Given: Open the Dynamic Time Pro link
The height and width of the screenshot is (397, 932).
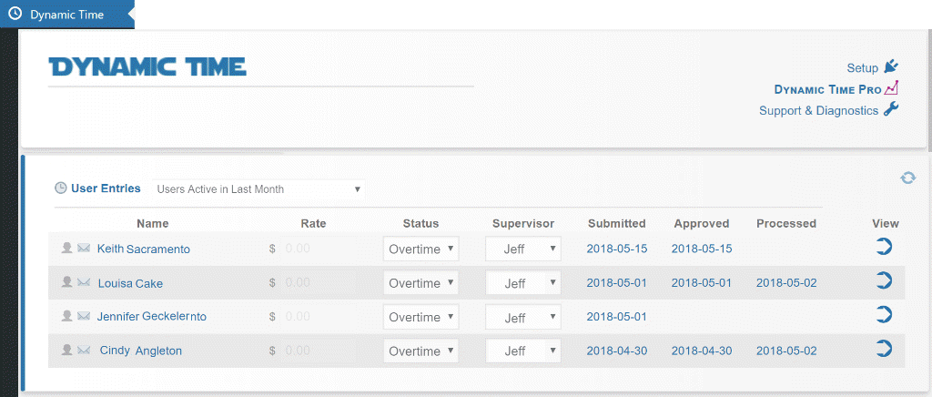Looking at the screenshot, I should [x=827, y=90].
